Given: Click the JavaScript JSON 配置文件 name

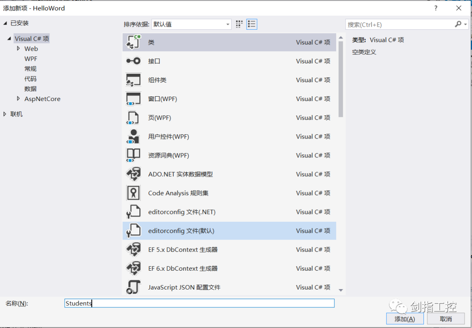Looking at the screenshot, I should pyautogui.click(x=184, y=287).
